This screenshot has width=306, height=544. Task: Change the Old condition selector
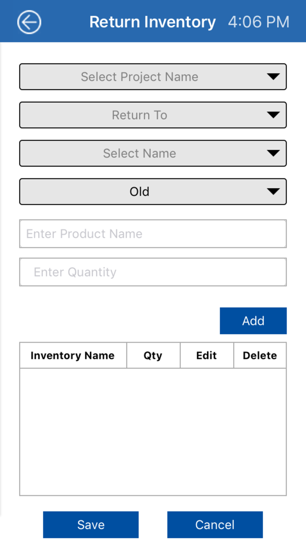click(153, 192)
